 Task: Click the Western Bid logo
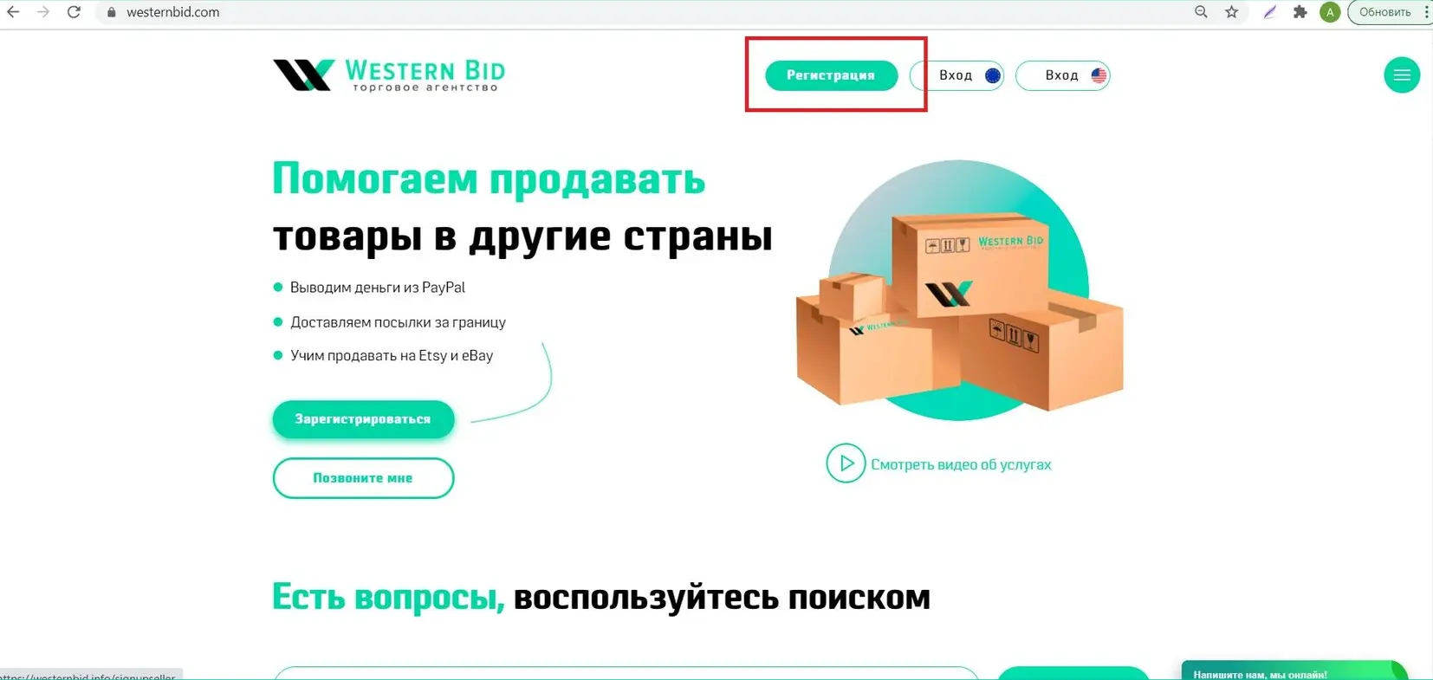coord(389,75)
